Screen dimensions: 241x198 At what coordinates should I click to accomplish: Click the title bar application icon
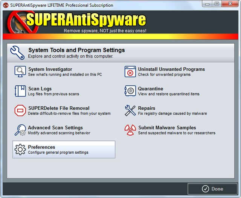point(6,5)
